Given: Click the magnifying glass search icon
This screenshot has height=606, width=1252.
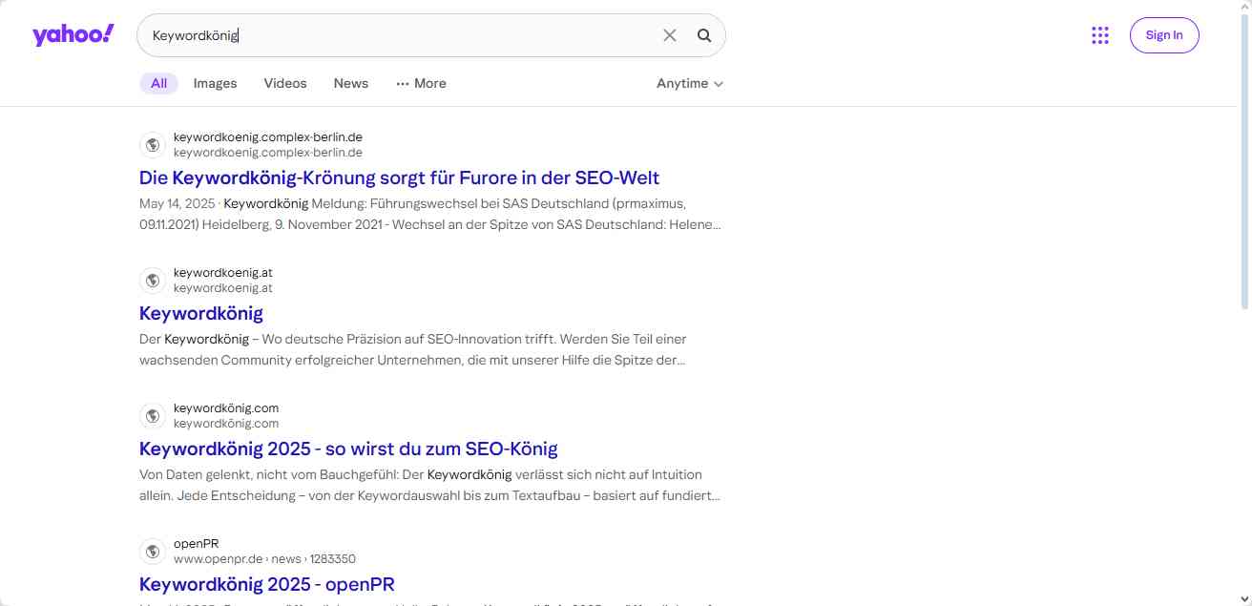Looking at the screenshot, I should coord(704,35).
